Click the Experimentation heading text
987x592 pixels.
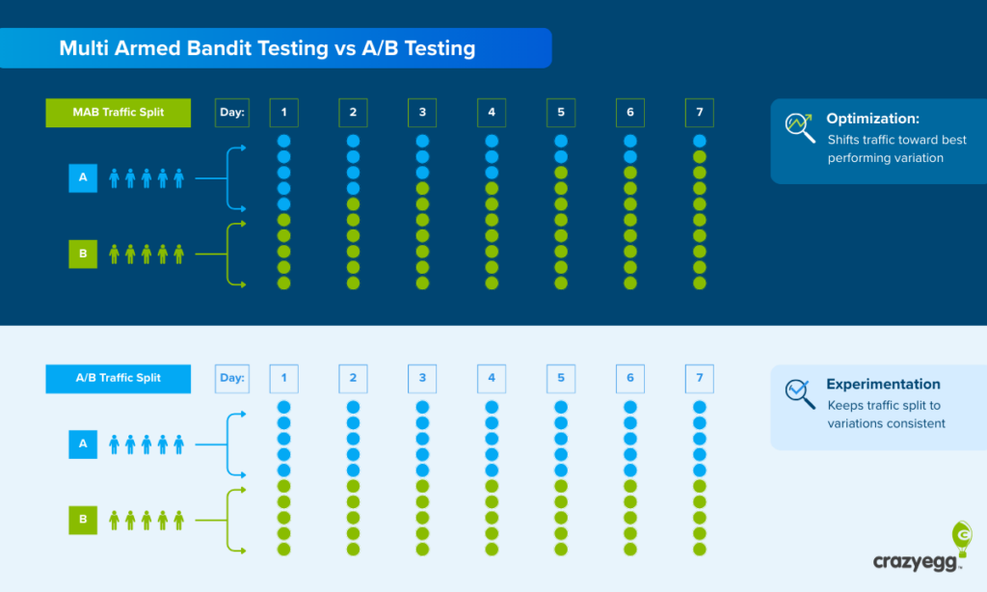pos(883,384)
